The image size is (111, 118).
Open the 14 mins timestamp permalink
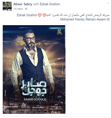pos(18,9)
